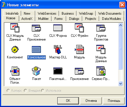Click the Группа Проектов label
Viewport: 127px width, 107px height.
click(x=101, y=37)
